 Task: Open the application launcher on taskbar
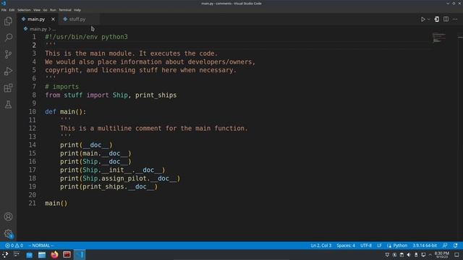coord(5,254)
